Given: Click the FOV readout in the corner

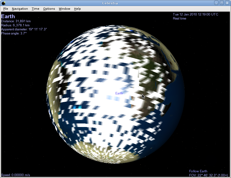Looking at the screenshot, I should [x=208, y=175].
